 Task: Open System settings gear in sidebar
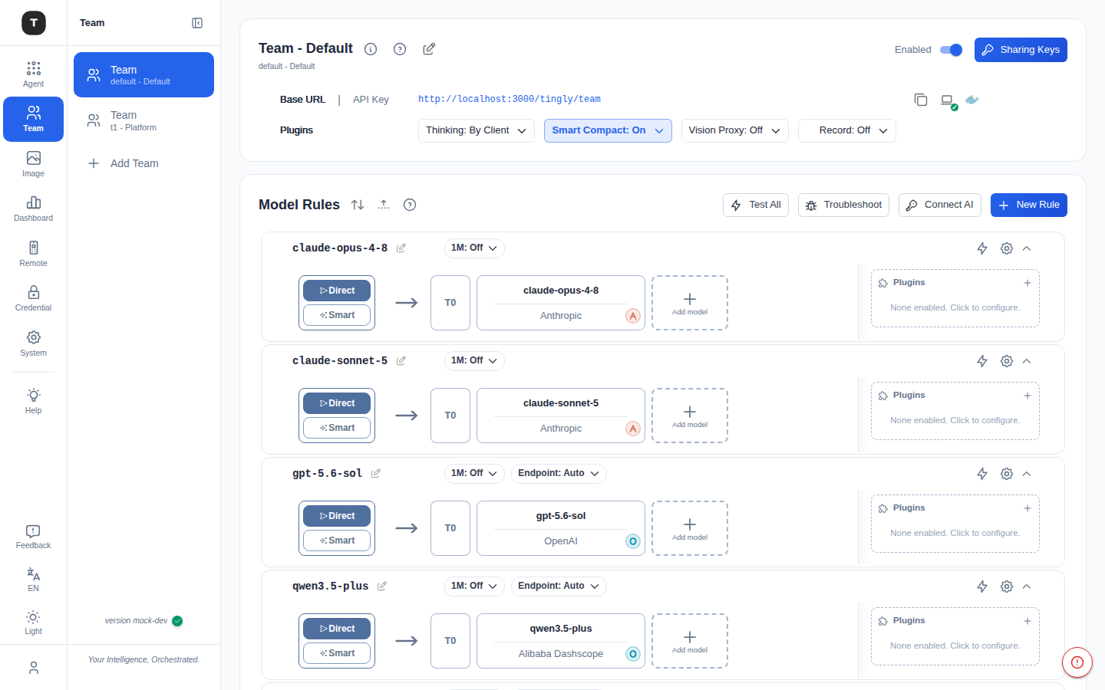[x=33, y=343]
